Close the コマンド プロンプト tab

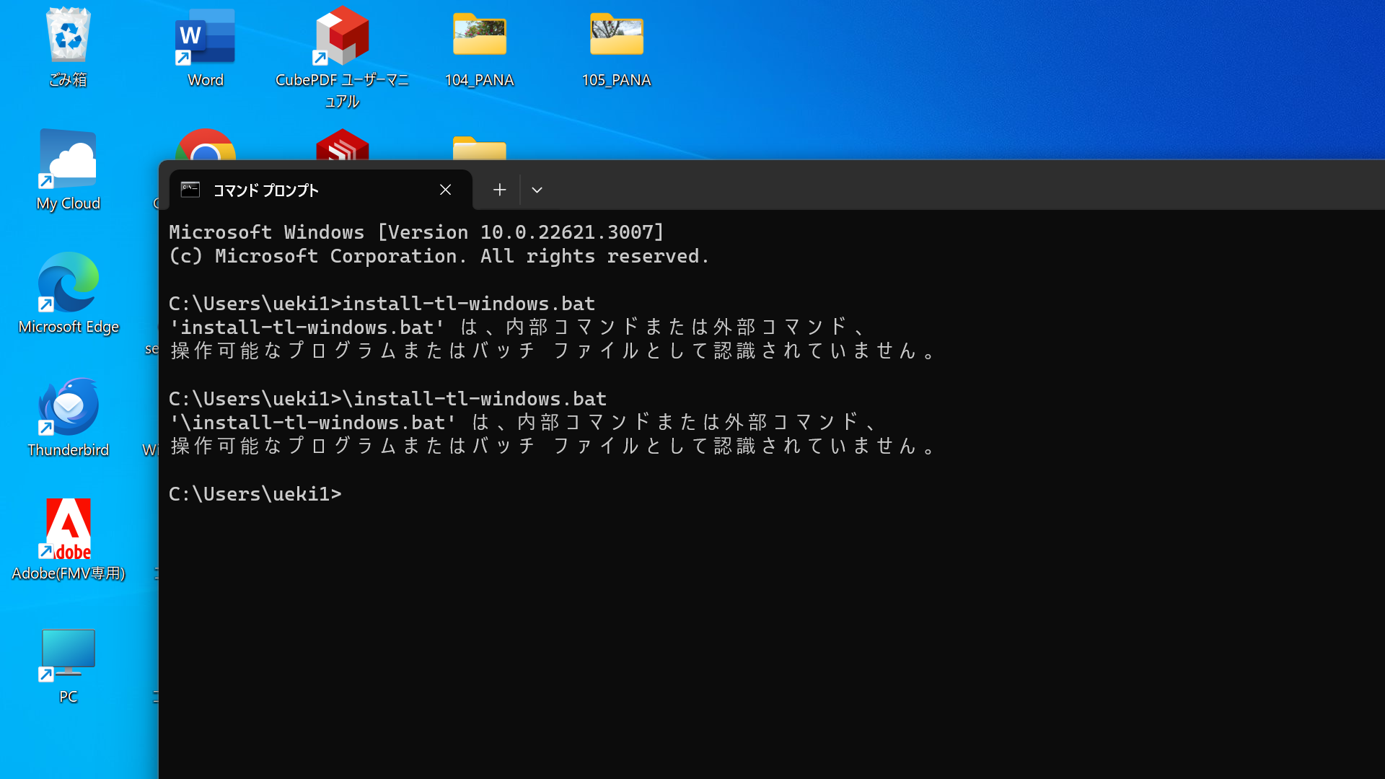[x=445, y=190]
